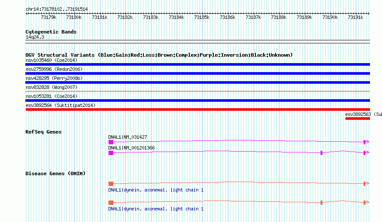Open nsv832828 (Wong2007) variant label
Image resolution: width=382 pixels, height=222 pixels.
click(x=52, y=87)
